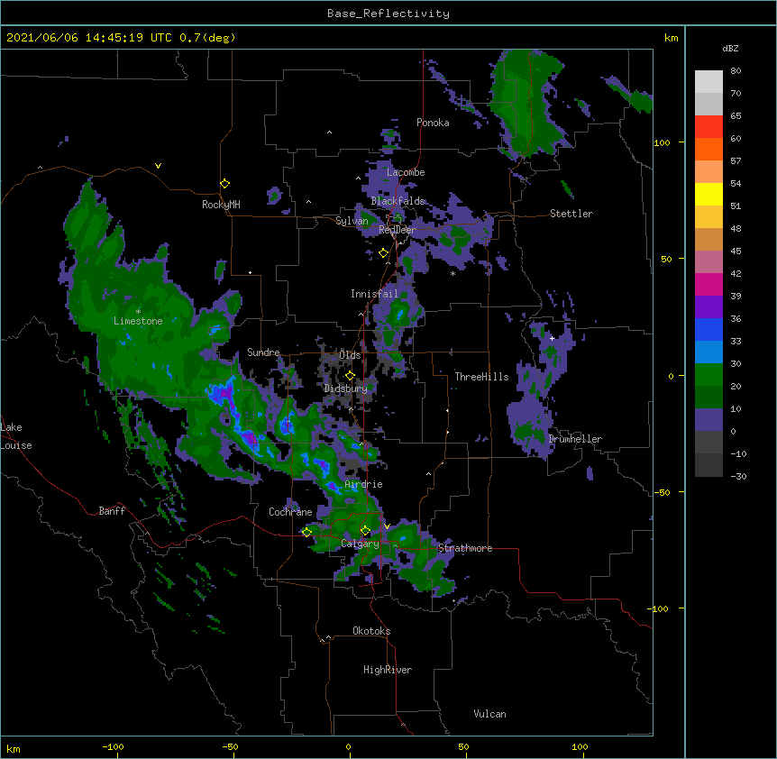The height and width of the screenshot is (759, 777).
Task: Click the Didsbury city label
Action: pyautogui.click(x=345, y=389)
